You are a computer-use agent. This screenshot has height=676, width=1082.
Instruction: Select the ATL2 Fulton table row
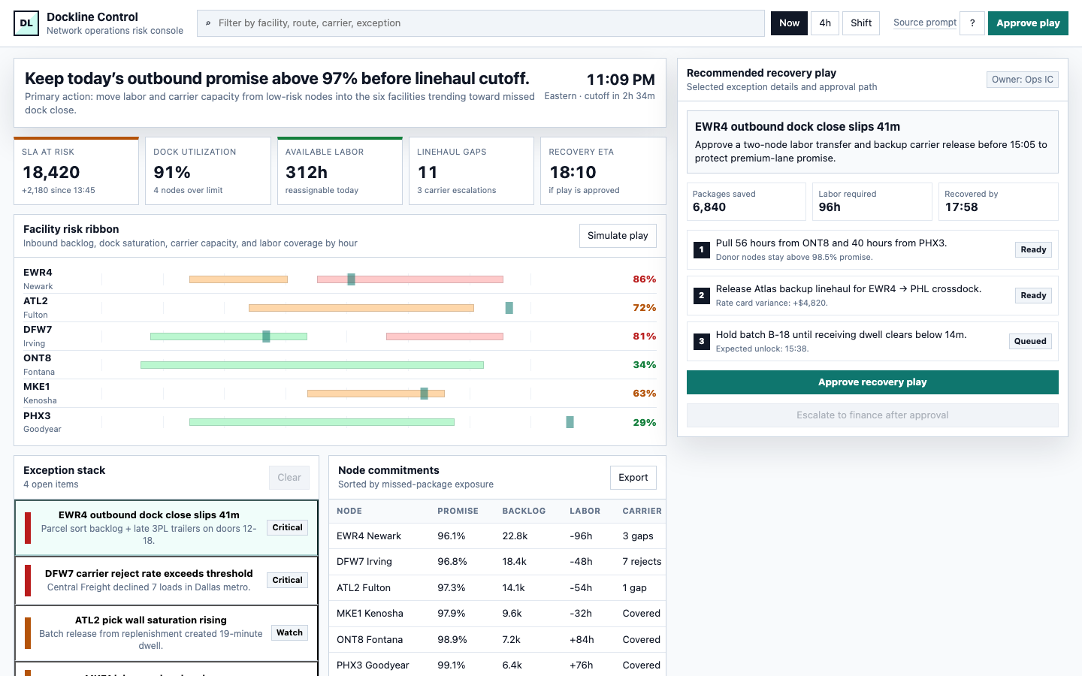497,588
